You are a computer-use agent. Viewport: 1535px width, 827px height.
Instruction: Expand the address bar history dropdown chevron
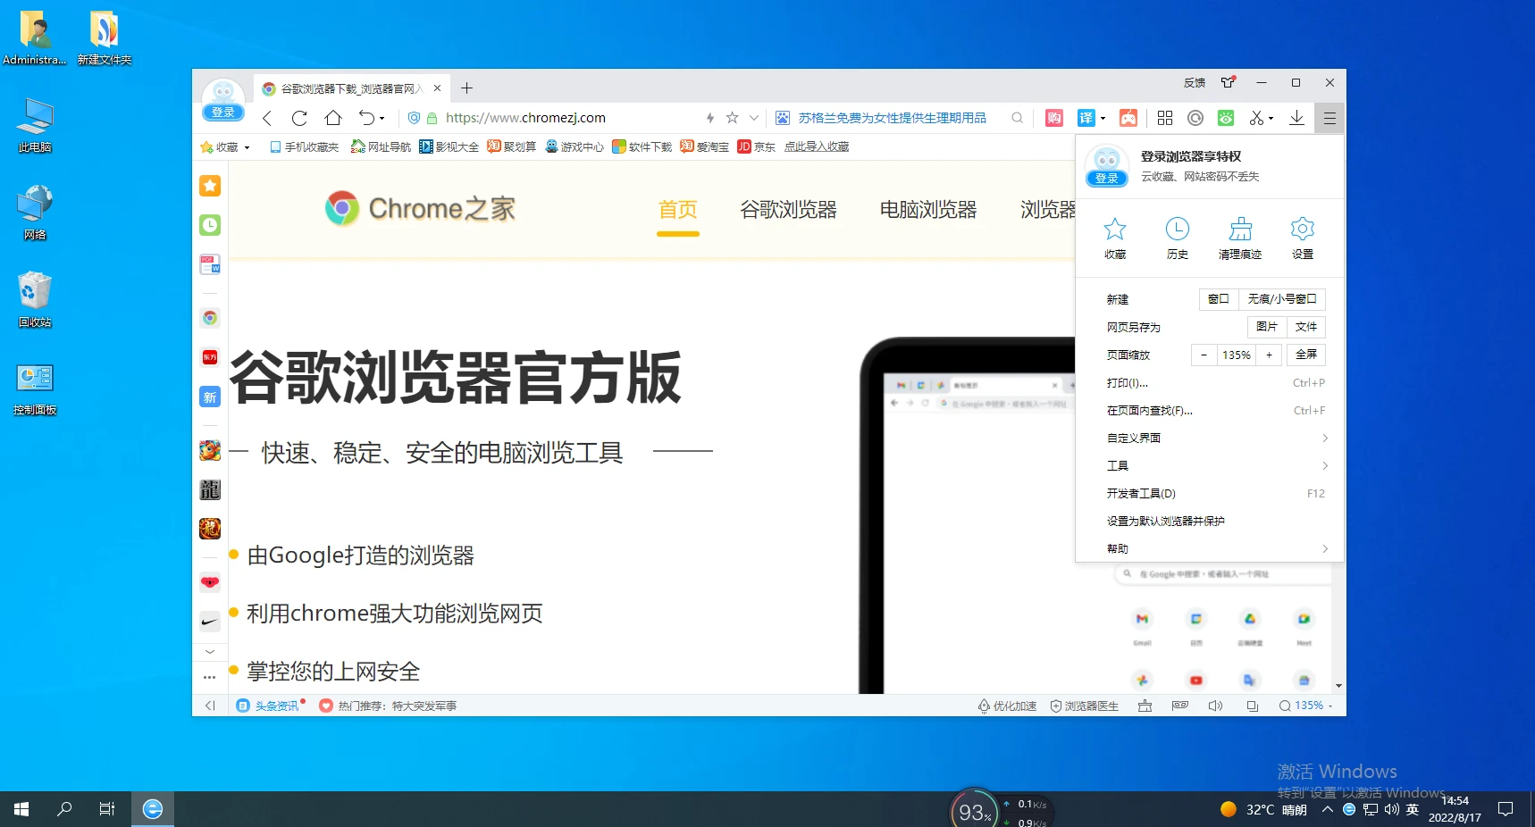click(754, 118)
